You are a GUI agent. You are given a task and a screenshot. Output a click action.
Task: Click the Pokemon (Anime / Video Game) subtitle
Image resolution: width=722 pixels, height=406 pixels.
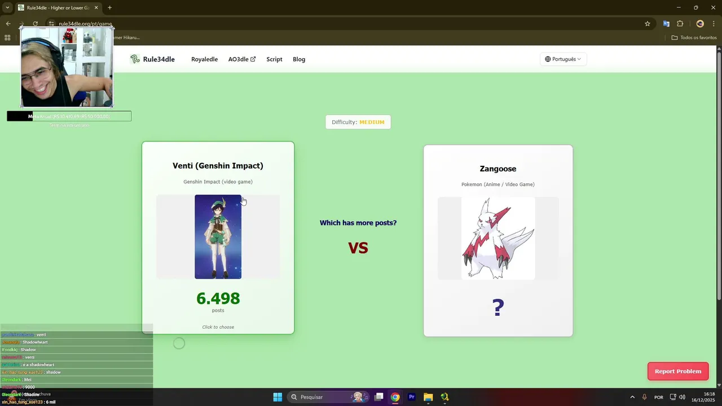[x=498, y=184]
